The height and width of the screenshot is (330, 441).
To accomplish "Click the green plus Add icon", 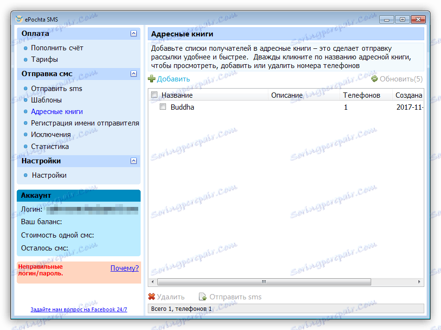I will 152,79.
